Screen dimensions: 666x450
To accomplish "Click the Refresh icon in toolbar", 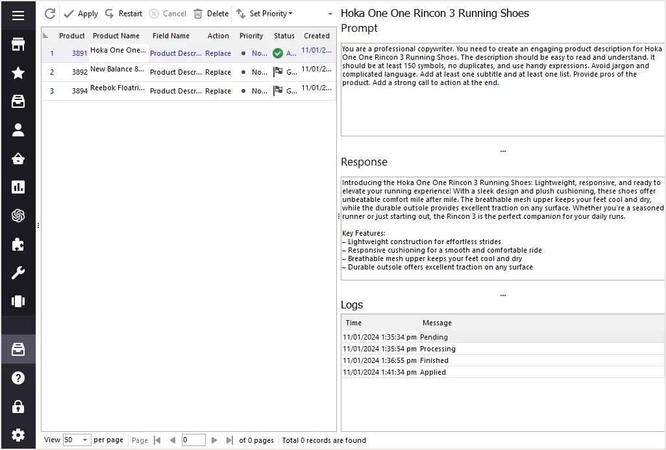I will pyautogui.click(x=50, y=14).
